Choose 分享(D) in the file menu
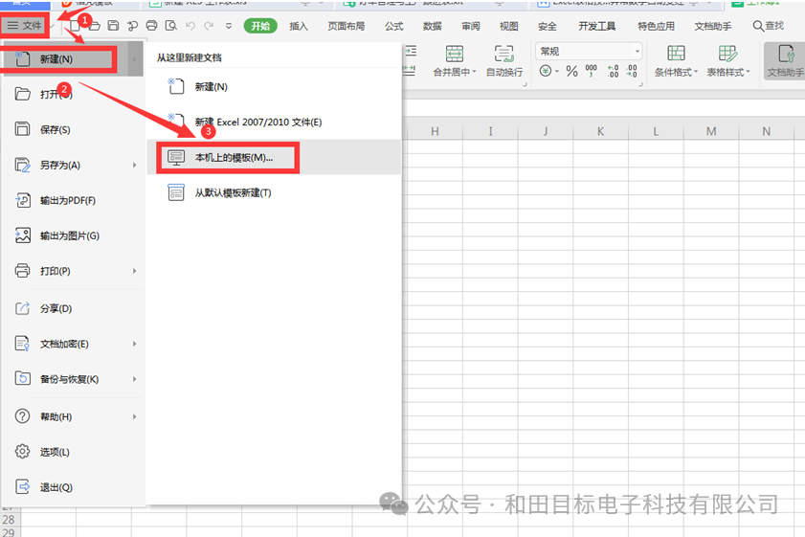The width and height of the screenshot is (805, 537). 73,308
